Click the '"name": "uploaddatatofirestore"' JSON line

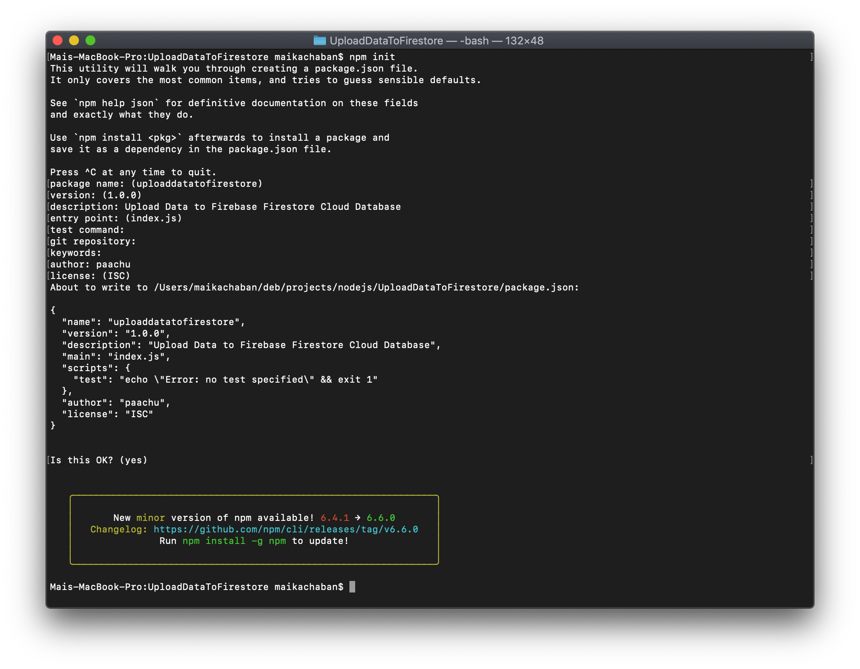click(x=153, y=322)
